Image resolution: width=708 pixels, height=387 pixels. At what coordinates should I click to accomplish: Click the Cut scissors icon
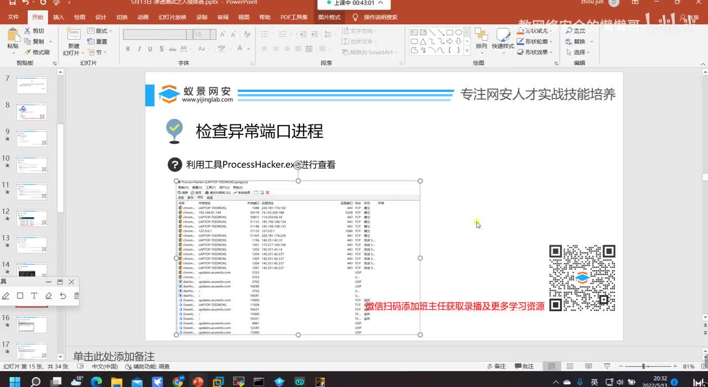[28, 31]
